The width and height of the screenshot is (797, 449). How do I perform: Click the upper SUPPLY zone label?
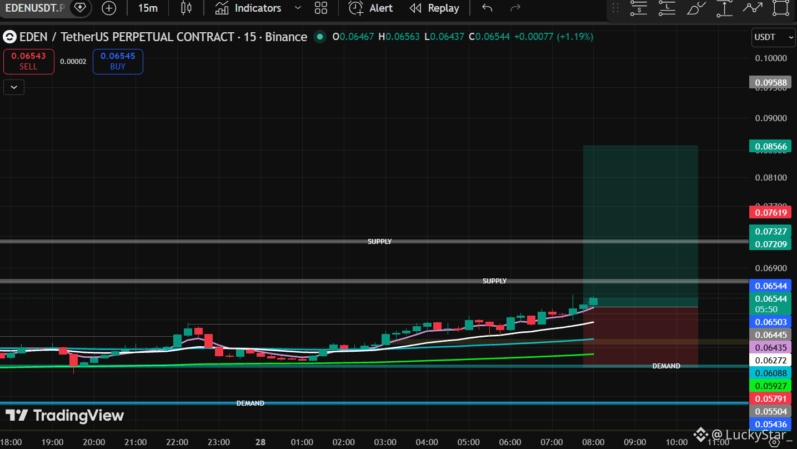coord(379,242)
